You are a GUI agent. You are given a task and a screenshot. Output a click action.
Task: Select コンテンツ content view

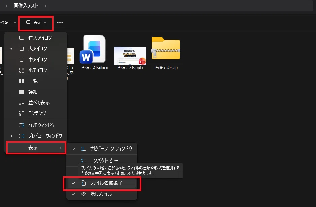click(x=36, y=113)
